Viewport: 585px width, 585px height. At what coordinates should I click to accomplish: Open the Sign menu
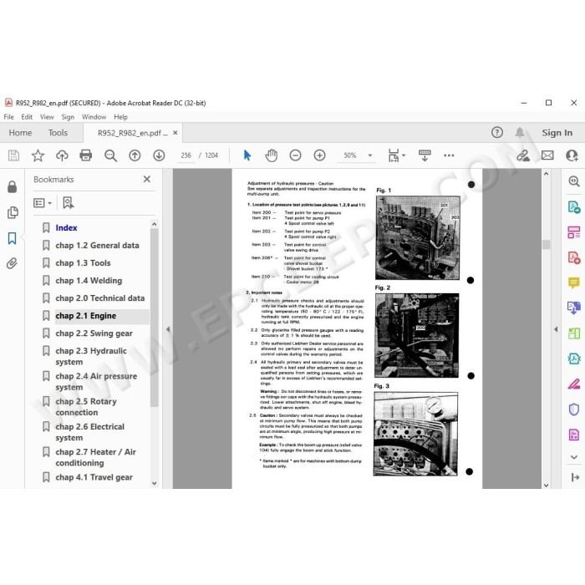pos(68,117)
